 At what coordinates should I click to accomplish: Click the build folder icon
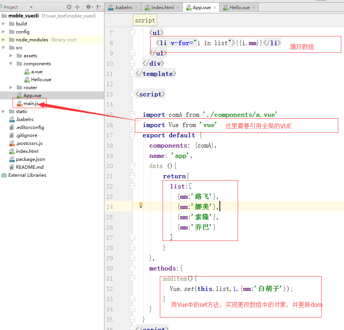point(12,24)
